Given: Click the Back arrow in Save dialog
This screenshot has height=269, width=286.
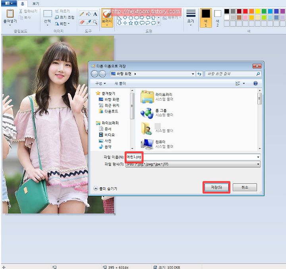Looking at the screenshot, I should 95,74.
